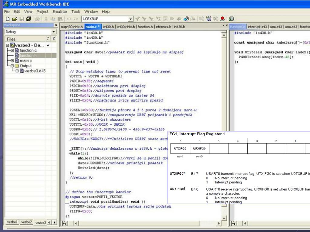Click the magnifier debug icon at toolbar end
The width and height of the screenshot is (310, 232).
coord(231,19)
